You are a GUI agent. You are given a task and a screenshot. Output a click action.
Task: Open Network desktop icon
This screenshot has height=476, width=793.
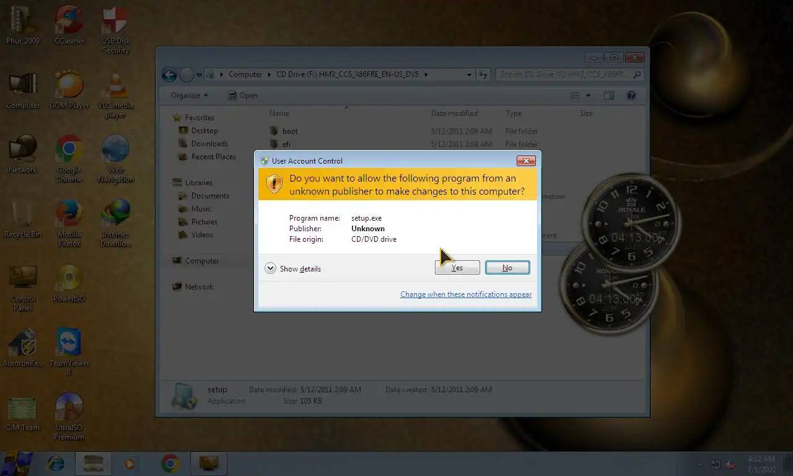(x=23, y=155)
